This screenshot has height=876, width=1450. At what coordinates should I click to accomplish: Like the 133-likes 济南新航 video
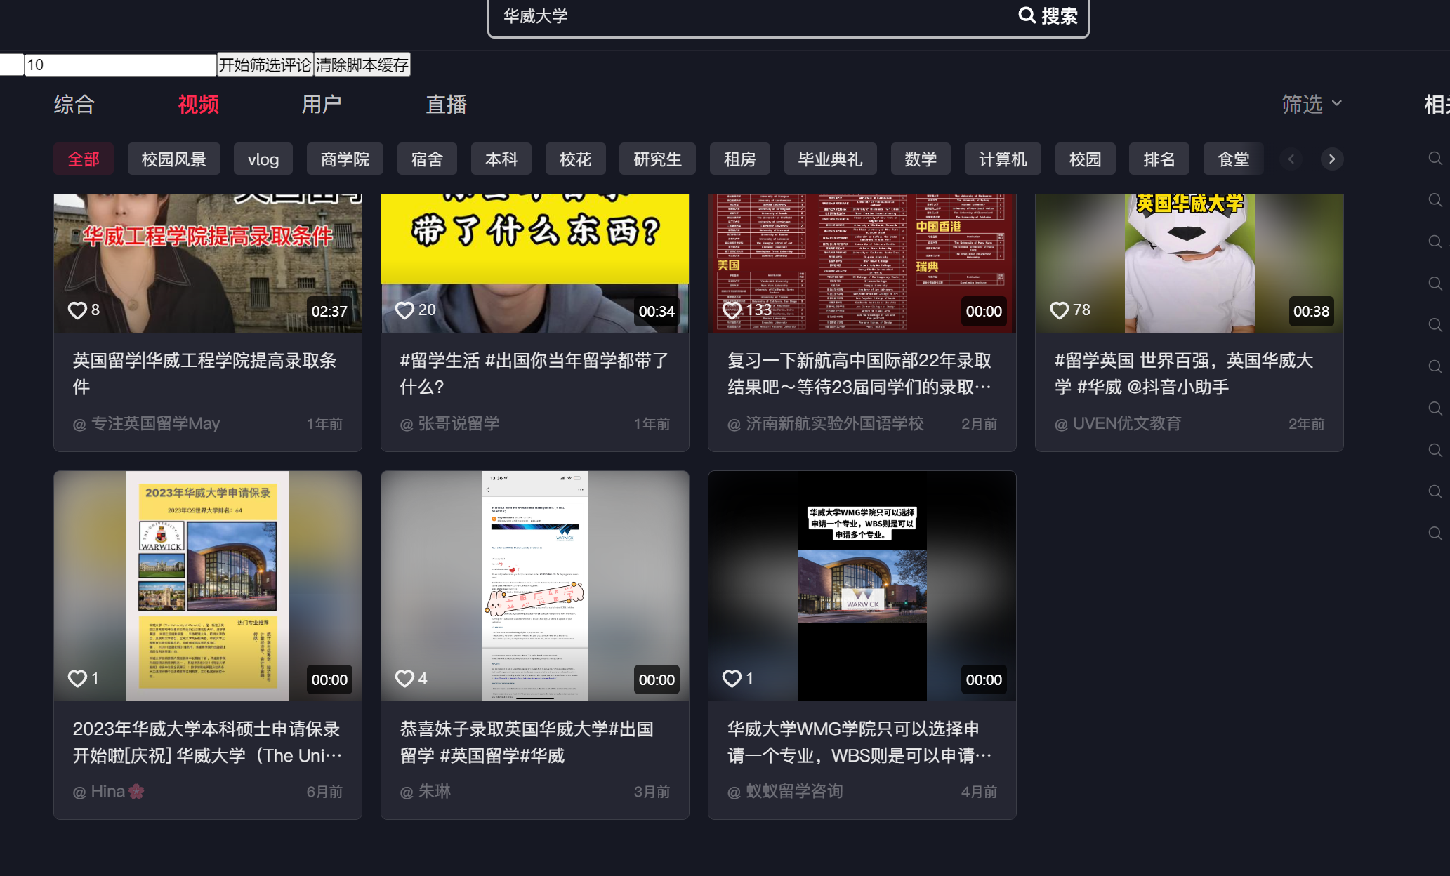point(732,310)
